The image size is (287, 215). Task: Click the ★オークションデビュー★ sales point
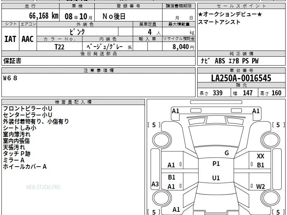tap(230, 14)
